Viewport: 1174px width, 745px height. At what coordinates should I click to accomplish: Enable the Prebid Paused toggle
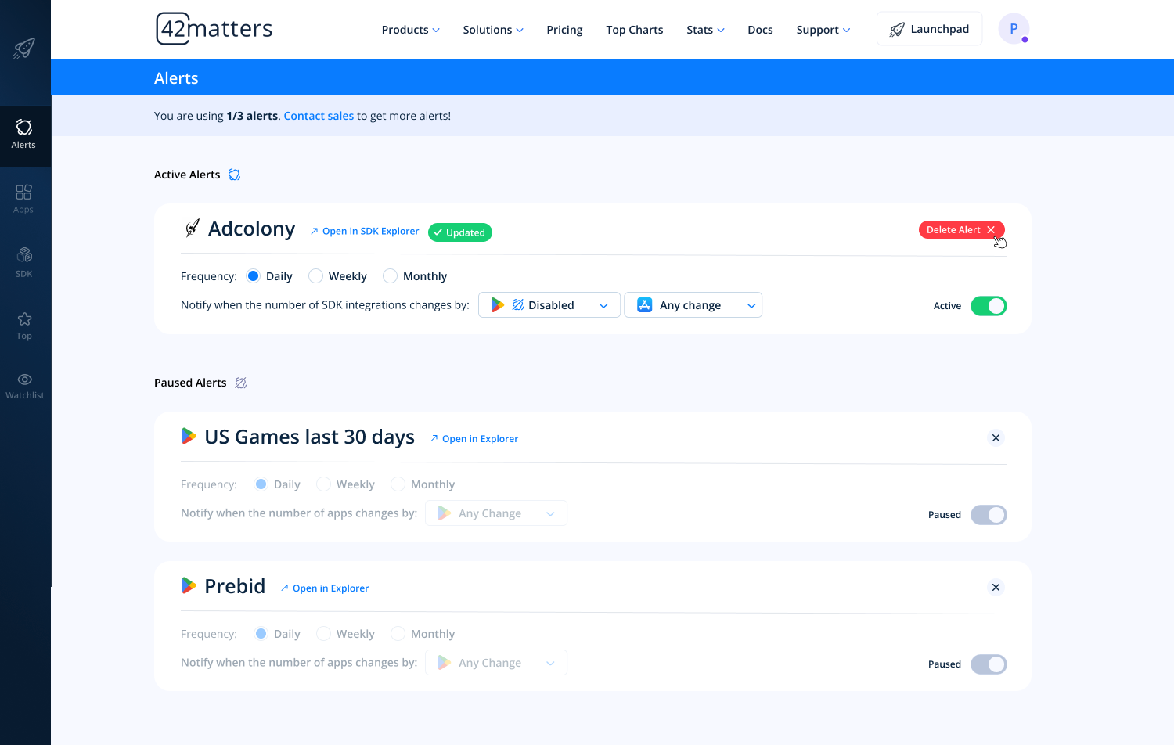[989, 664]
